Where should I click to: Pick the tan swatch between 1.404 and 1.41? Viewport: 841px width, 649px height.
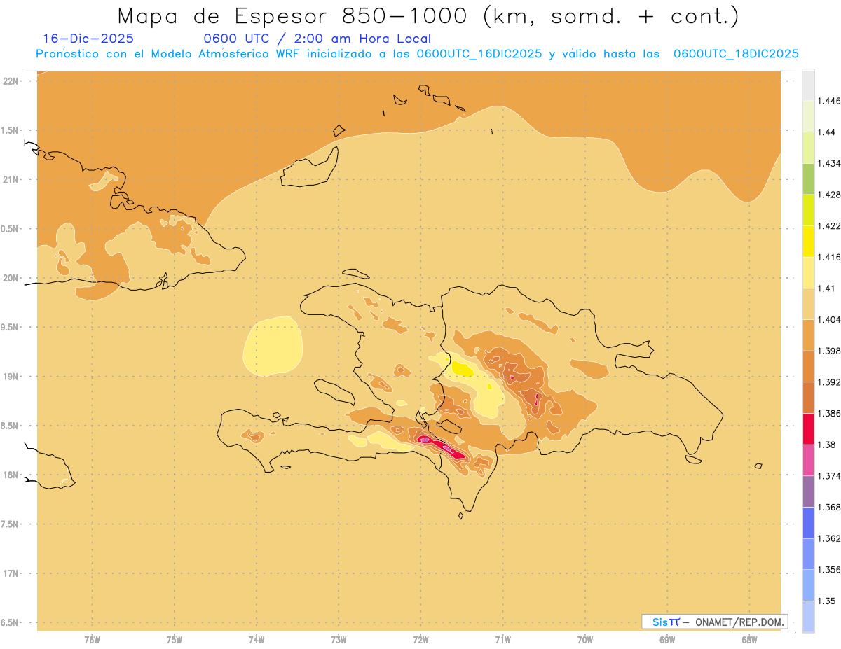(x=808, y=304)
